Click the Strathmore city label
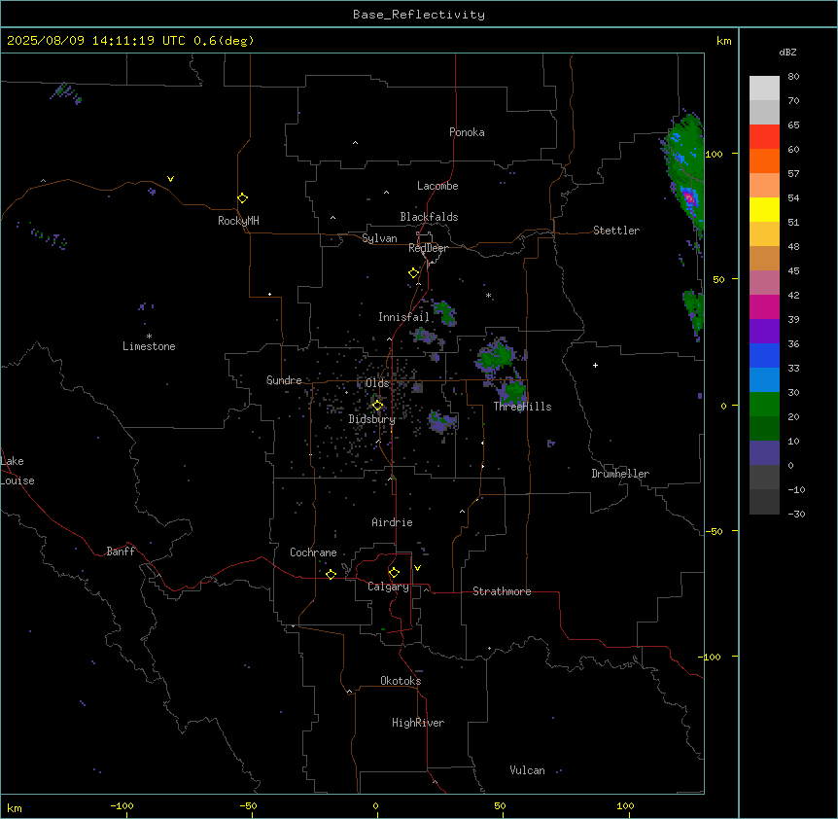The image size is (838, 819). [x=502, y=591]
